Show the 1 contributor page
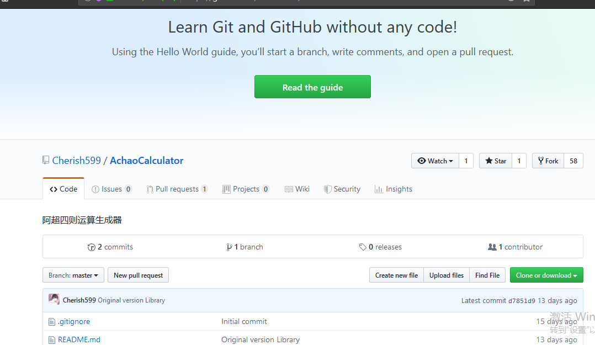 tap(515, 247)
